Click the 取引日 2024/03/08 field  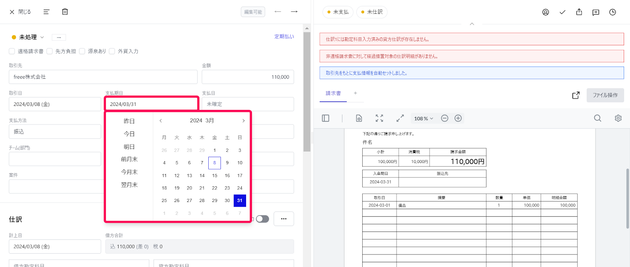point(55,104)
